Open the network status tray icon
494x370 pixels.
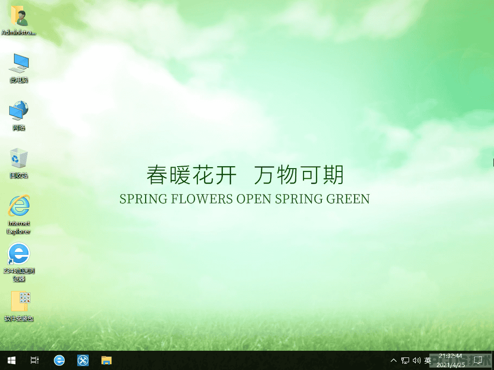pos(405,360)
